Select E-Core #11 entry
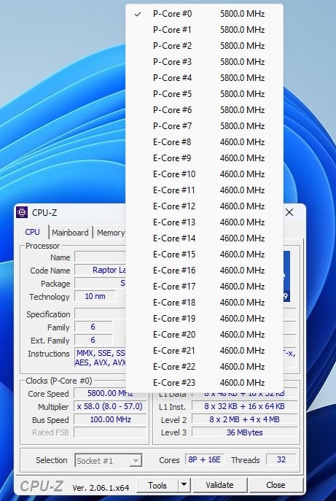Image resolution: width=336 pixels, height=501 pixels. click(x=204, y=190)
